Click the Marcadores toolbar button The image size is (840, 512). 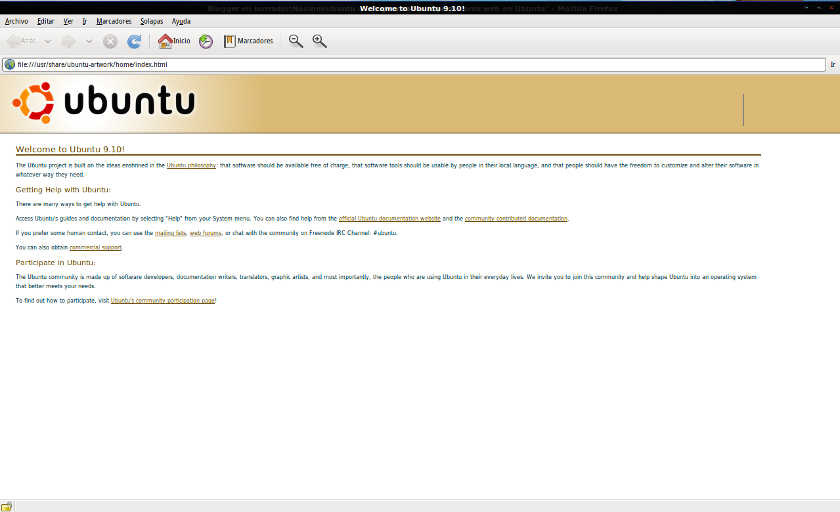pyautogui.click(x=248, y=41)
